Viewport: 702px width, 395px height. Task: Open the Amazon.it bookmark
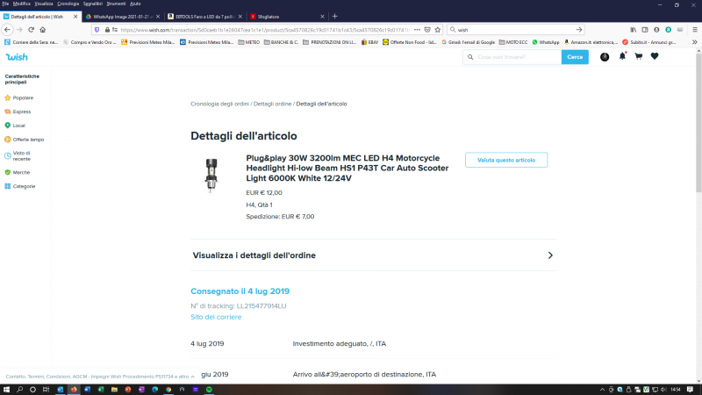point(591,42)
